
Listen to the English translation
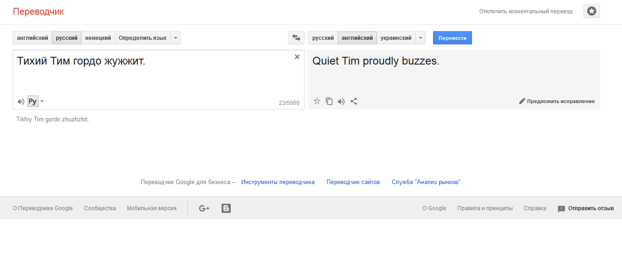(341, 101)
